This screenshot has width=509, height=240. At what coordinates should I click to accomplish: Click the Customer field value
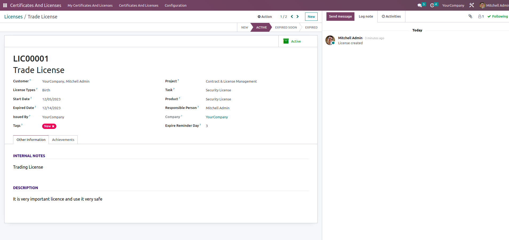(x=66, y=82)
